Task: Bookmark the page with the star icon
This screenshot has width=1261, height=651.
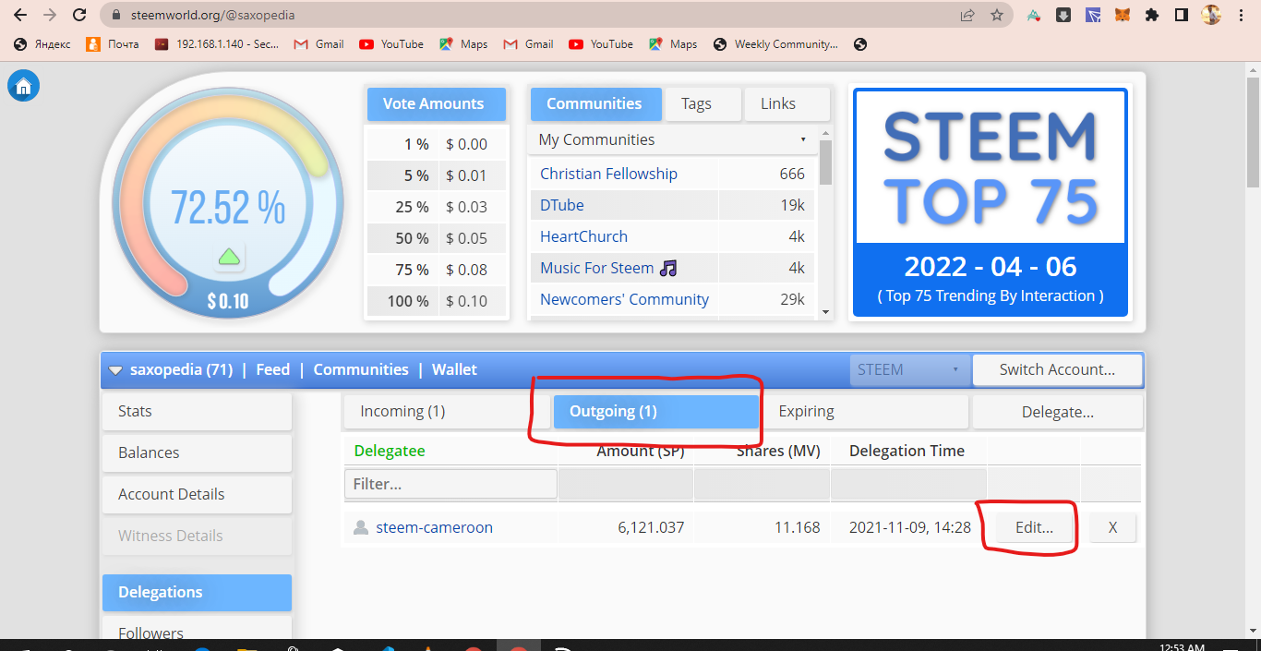Action: 997,15
